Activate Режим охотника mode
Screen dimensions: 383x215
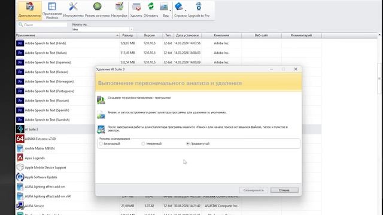click(97, 10)
